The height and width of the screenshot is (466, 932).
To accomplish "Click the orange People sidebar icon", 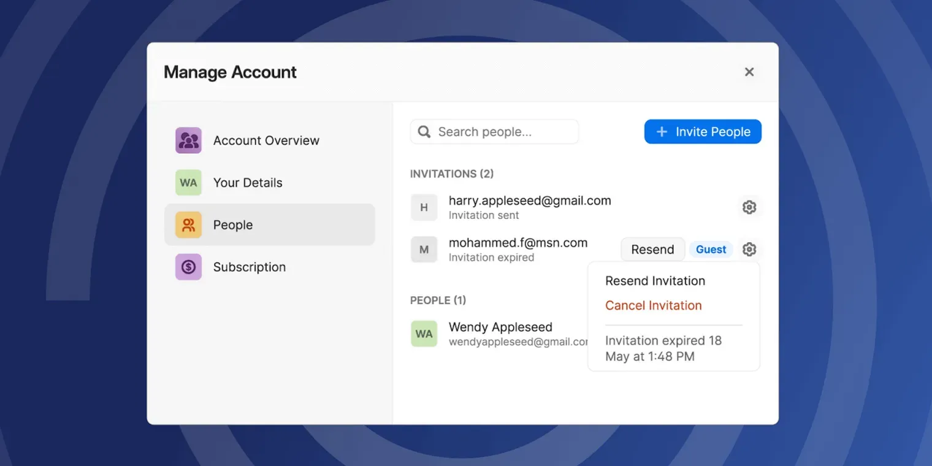I will point(188,225).
